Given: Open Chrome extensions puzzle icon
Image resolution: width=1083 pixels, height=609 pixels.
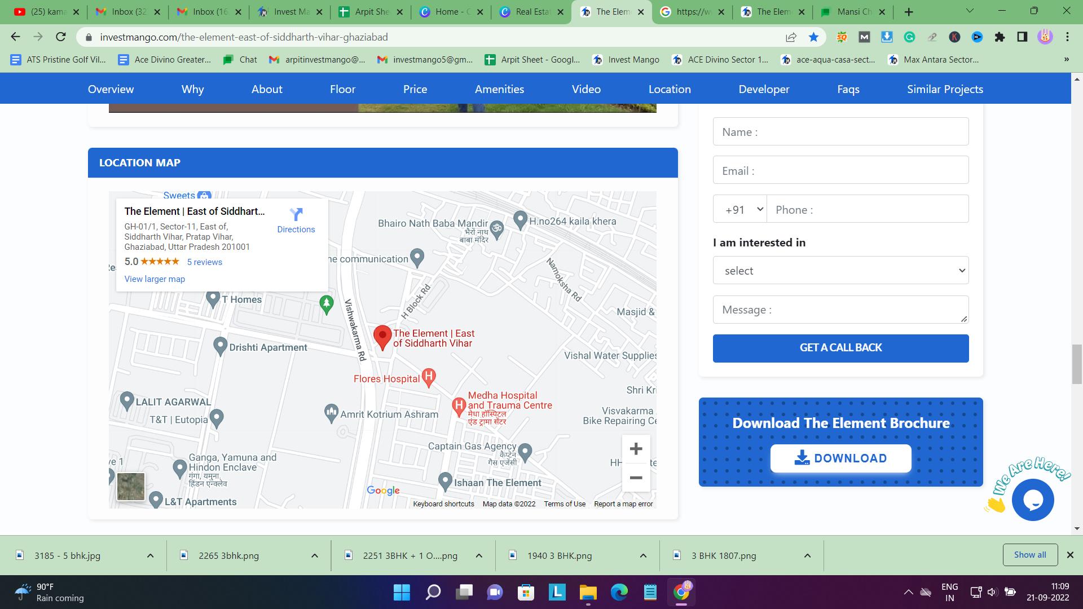Looking at the screenshot, I should coord(1000,37).
